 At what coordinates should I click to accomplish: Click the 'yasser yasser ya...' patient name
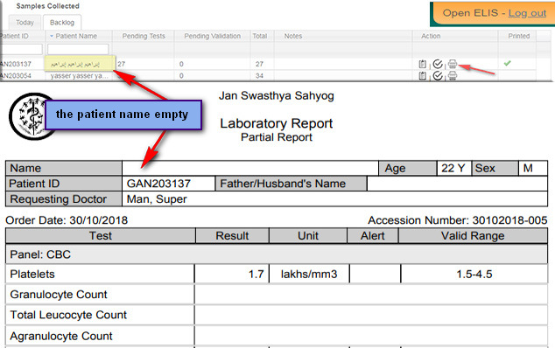(80, 76)
